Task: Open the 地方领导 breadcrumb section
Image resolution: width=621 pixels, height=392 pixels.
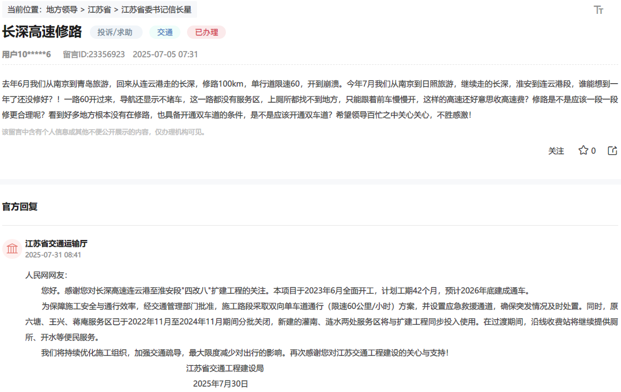Action: click(x=62, y=9)
